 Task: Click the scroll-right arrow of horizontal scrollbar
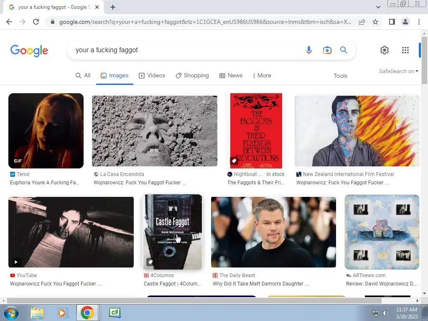(417, 301)
